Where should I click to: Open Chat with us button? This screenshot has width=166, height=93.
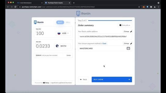click(x=125, y=25)
